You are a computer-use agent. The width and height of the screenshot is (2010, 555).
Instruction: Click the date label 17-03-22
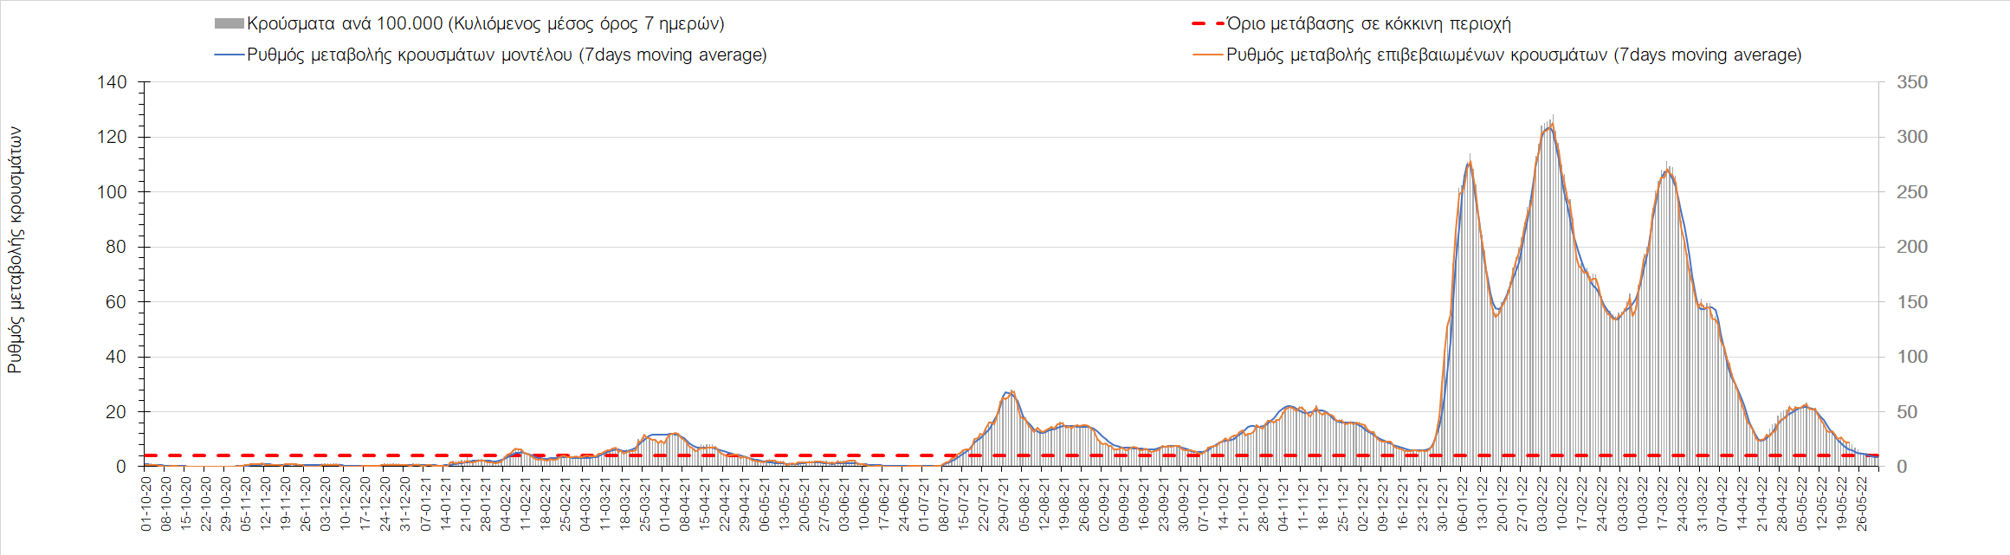click(x=1662, y=503)
